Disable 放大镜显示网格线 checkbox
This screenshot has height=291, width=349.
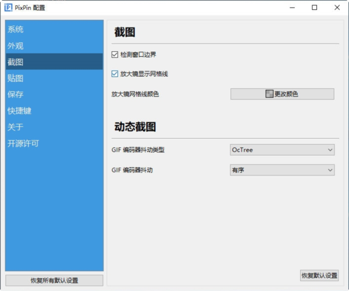tap(115, 74)
